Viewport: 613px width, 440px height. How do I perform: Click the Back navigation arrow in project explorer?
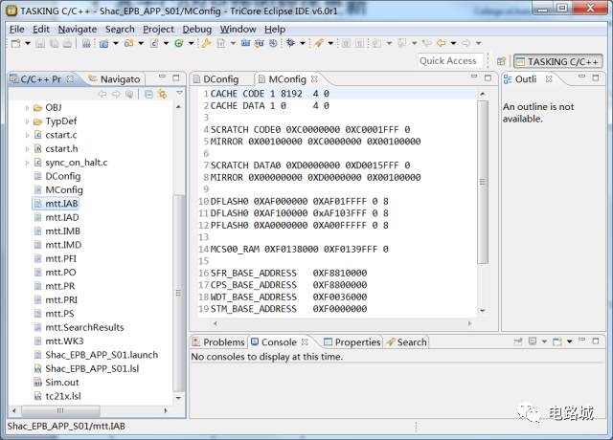pyautogui.click(x=102, y=94)
